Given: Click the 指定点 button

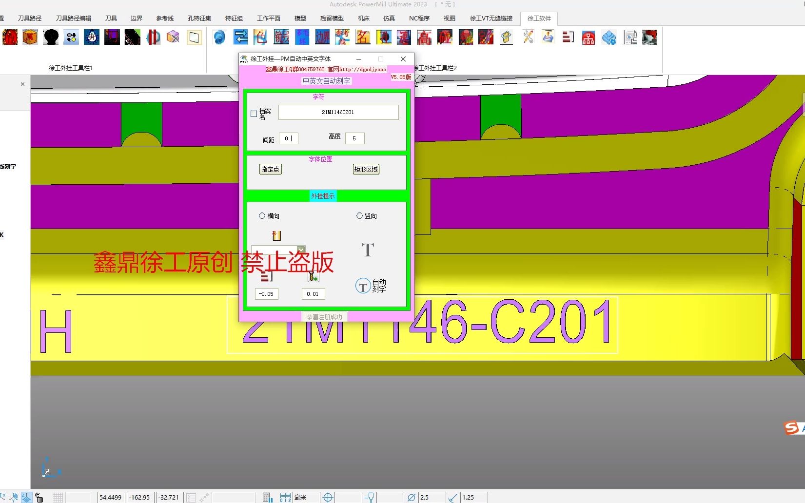Looking at the screenshot, I should [x=270, y=169].
